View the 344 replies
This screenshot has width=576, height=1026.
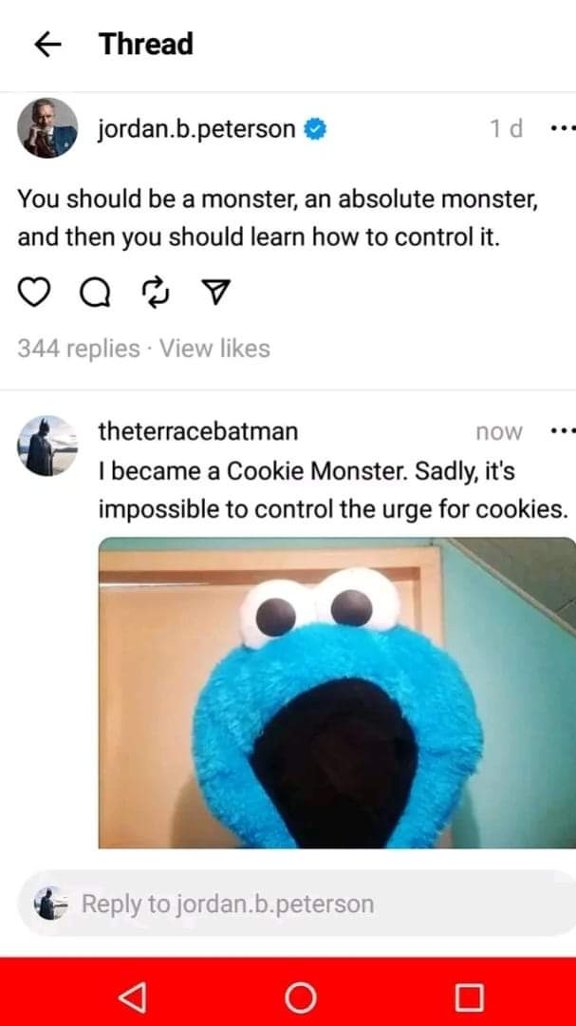(79, 348)
